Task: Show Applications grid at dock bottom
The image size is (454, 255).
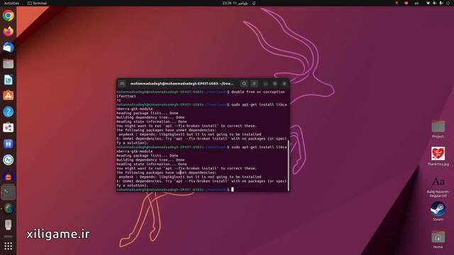Action: (x=8, y=246)
